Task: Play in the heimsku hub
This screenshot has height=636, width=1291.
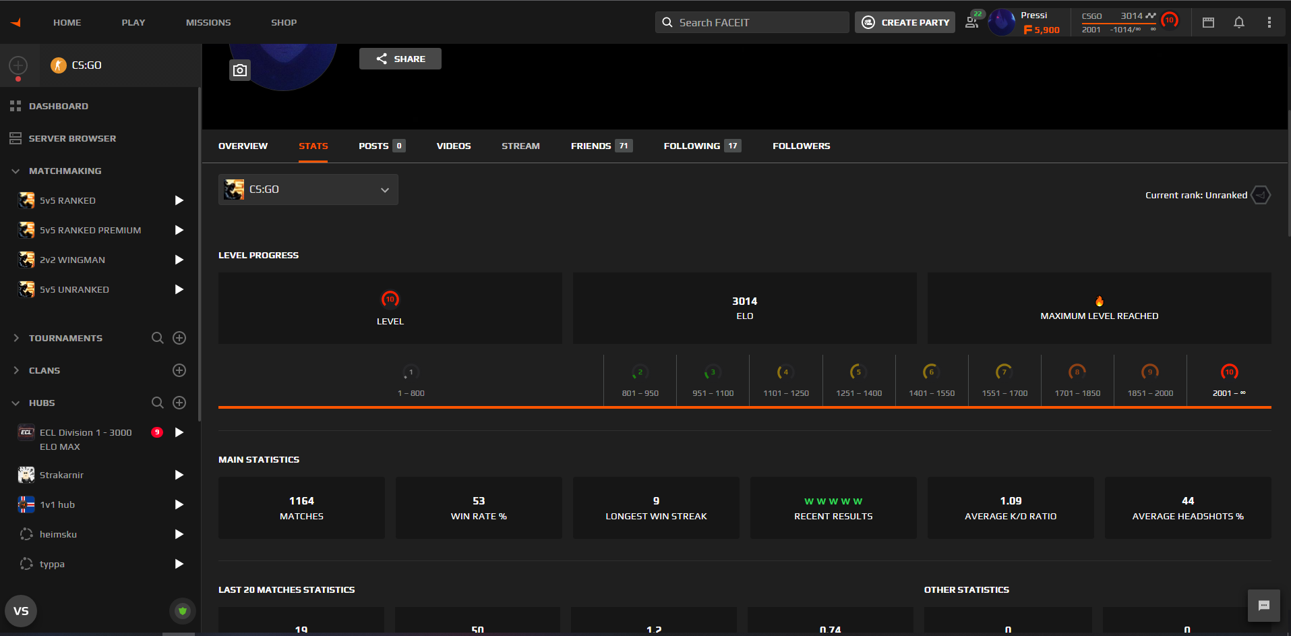Action: pyautogui.click(x=179, y=534)
